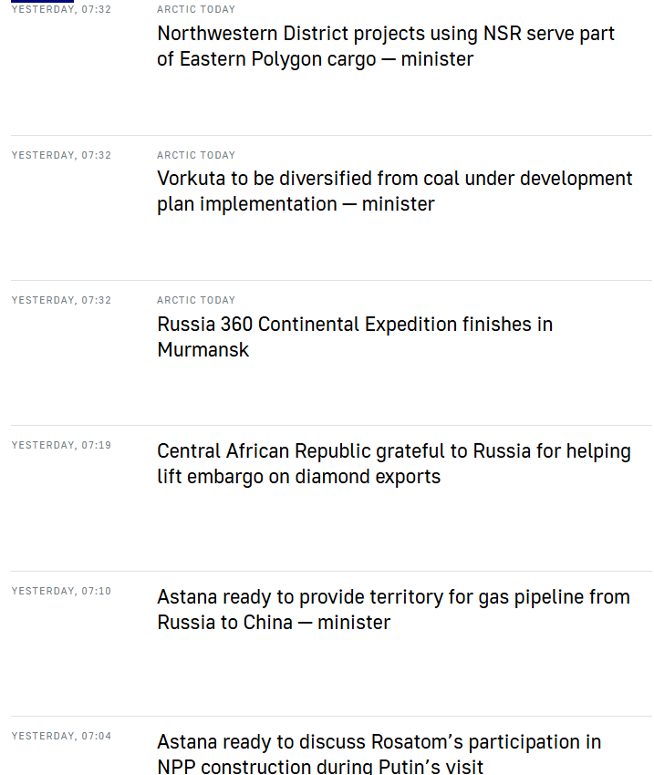Open the Vorkuta coal diversification article
Viewport: 654px width, 775px height.
coord(394,179)
